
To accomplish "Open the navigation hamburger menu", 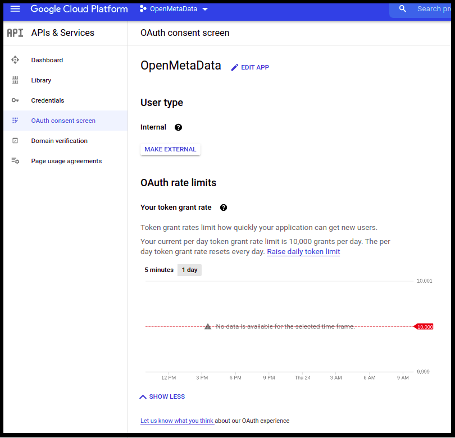I will [15, 8].
